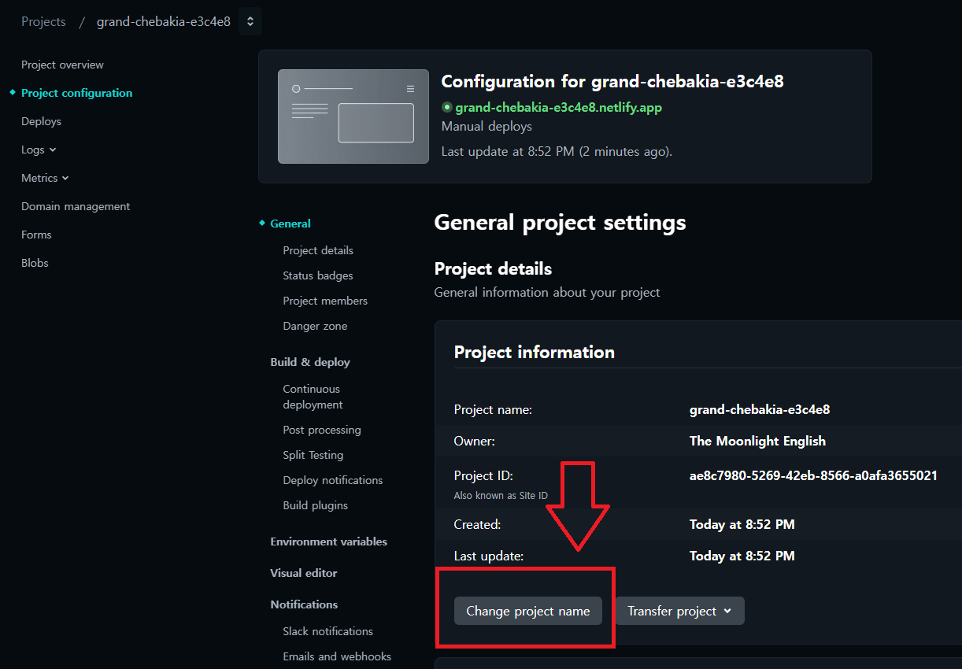Expand the Logs submenu chevron
This screenshot has width=962, height=669.
(53, 150)
